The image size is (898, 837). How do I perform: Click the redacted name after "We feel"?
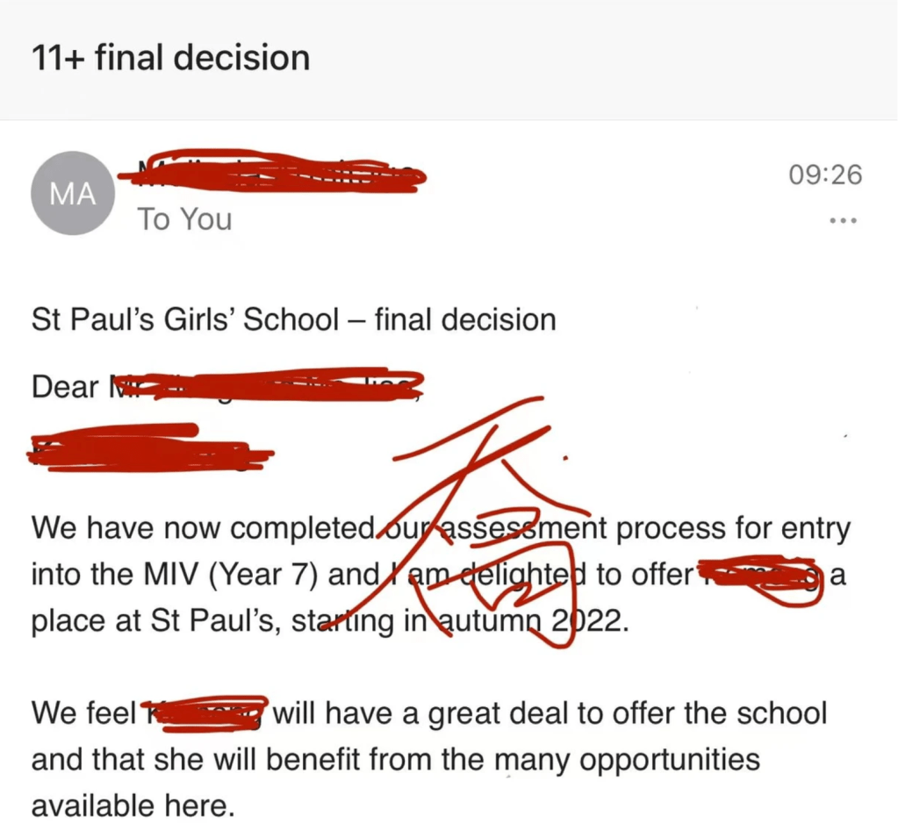[204, 712]
